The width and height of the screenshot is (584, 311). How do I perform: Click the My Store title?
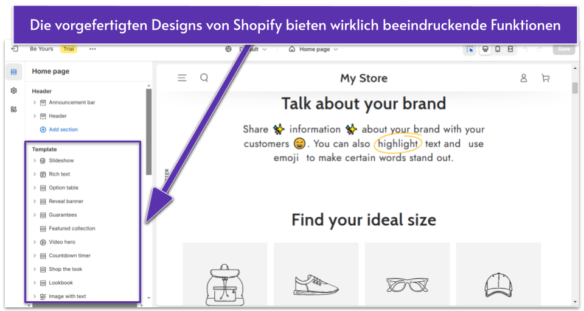[x=364, y=79]
